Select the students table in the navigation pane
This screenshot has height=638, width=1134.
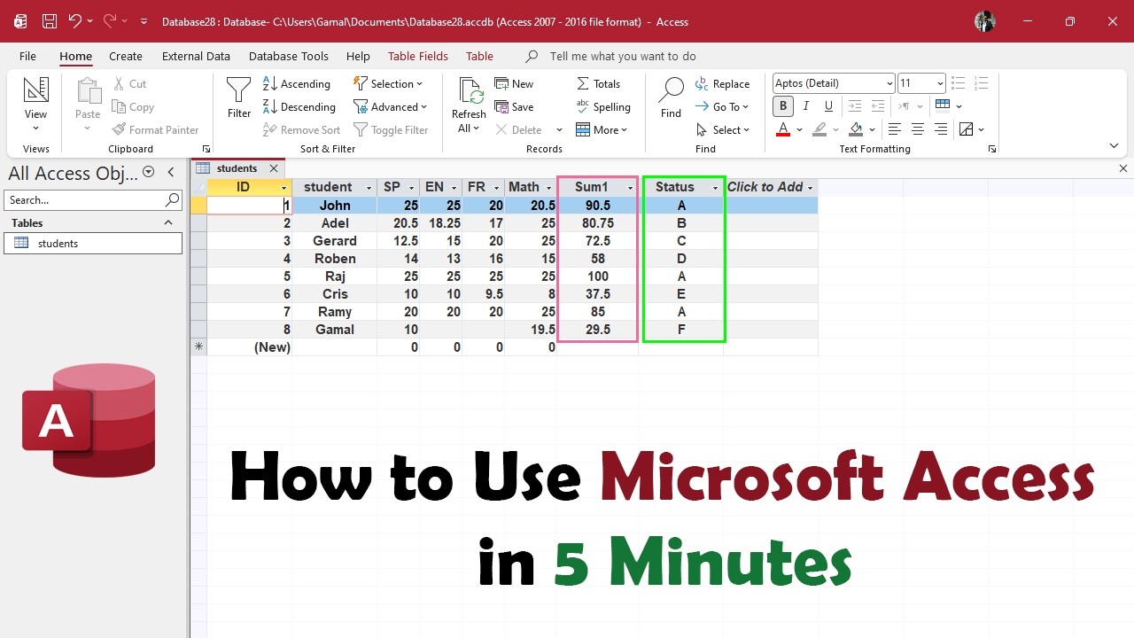click(93, 243)
